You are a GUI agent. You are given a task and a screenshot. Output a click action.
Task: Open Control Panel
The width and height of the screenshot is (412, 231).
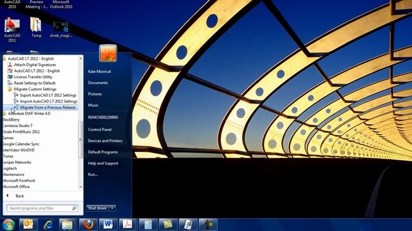(x=100, y=130)
